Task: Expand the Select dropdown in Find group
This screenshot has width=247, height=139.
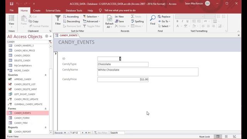Action: [164, 26]
